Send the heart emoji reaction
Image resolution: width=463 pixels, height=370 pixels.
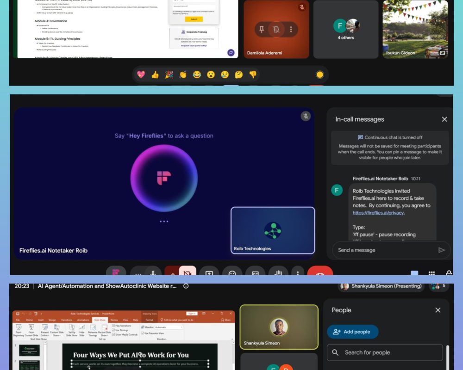(x=141, y=74)
